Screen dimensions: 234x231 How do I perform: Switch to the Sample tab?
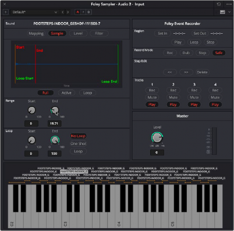(57, 33)
